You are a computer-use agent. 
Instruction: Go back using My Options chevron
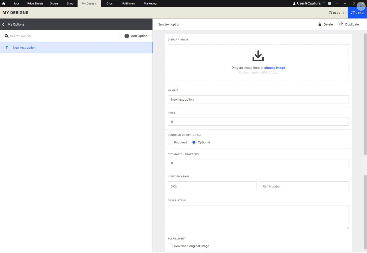coord(3,24)
